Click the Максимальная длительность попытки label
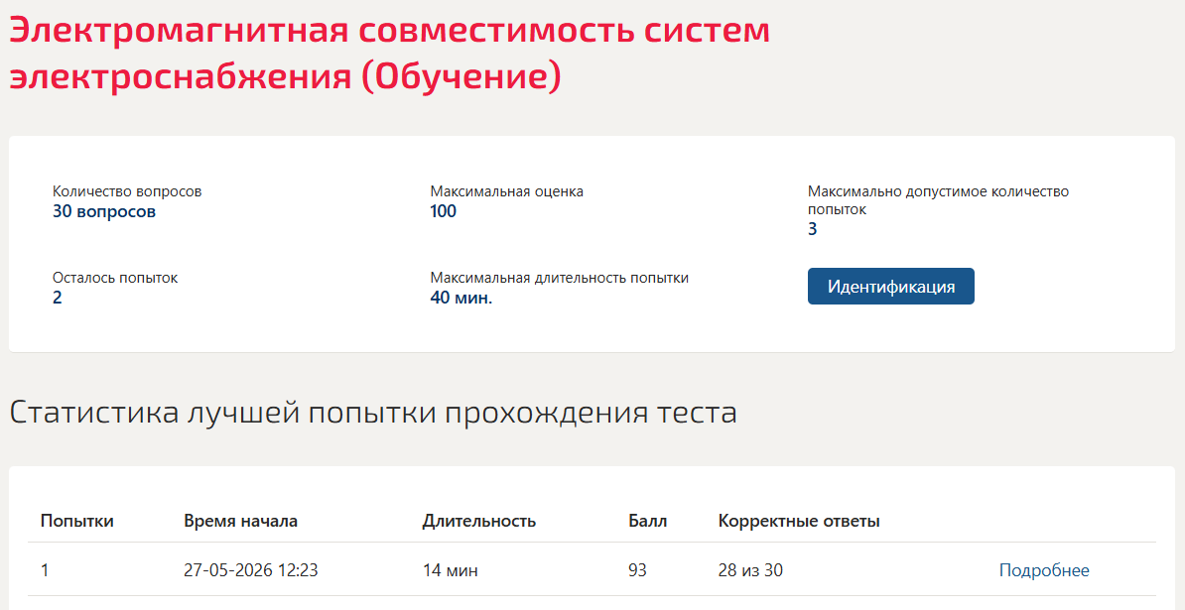The height and width of the screenshot is (610, 1185). (559, 278)
